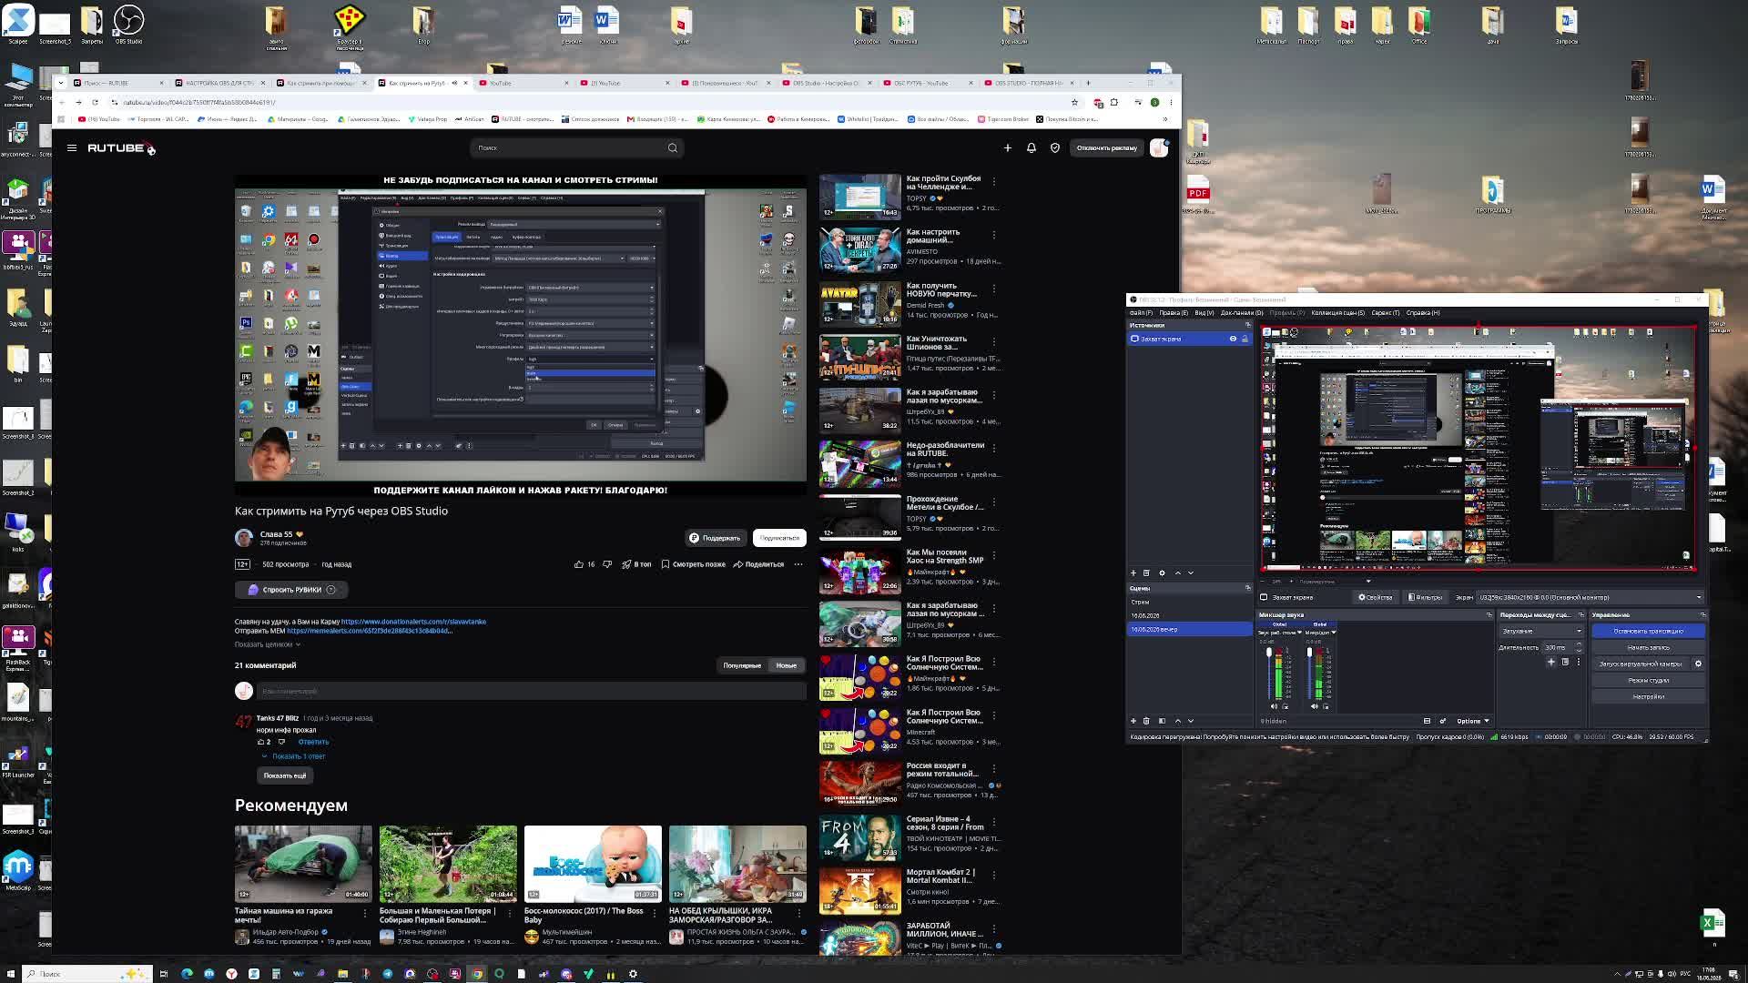Open the video's three-dot more menu
The height and width of the screenshot is (983, 1748).
pos(798,564)
